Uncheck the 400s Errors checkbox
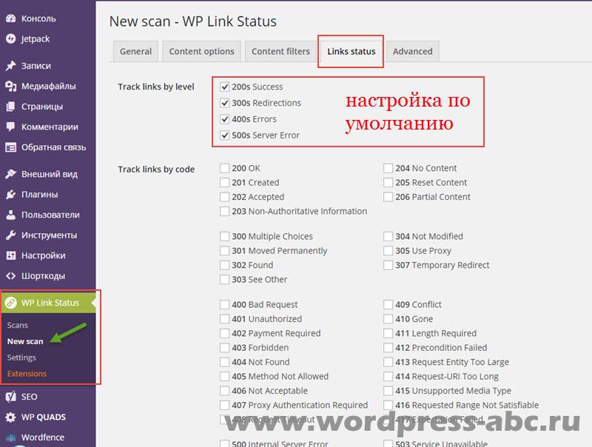 225,119
